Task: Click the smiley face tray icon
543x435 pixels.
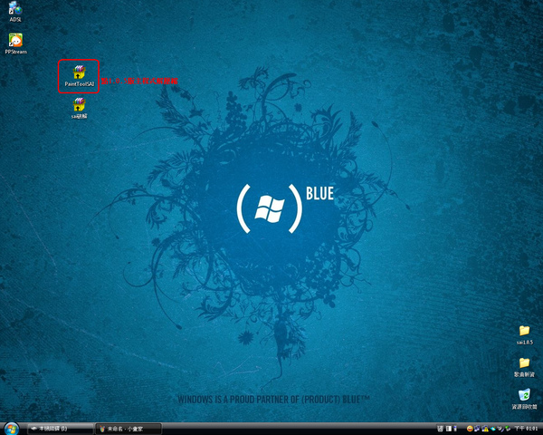Action: pos(470,429)
